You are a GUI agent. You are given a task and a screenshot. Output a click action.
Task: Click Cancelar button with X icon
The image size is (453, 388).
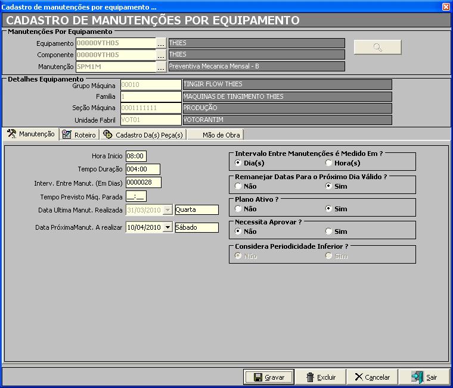(372, 377)
